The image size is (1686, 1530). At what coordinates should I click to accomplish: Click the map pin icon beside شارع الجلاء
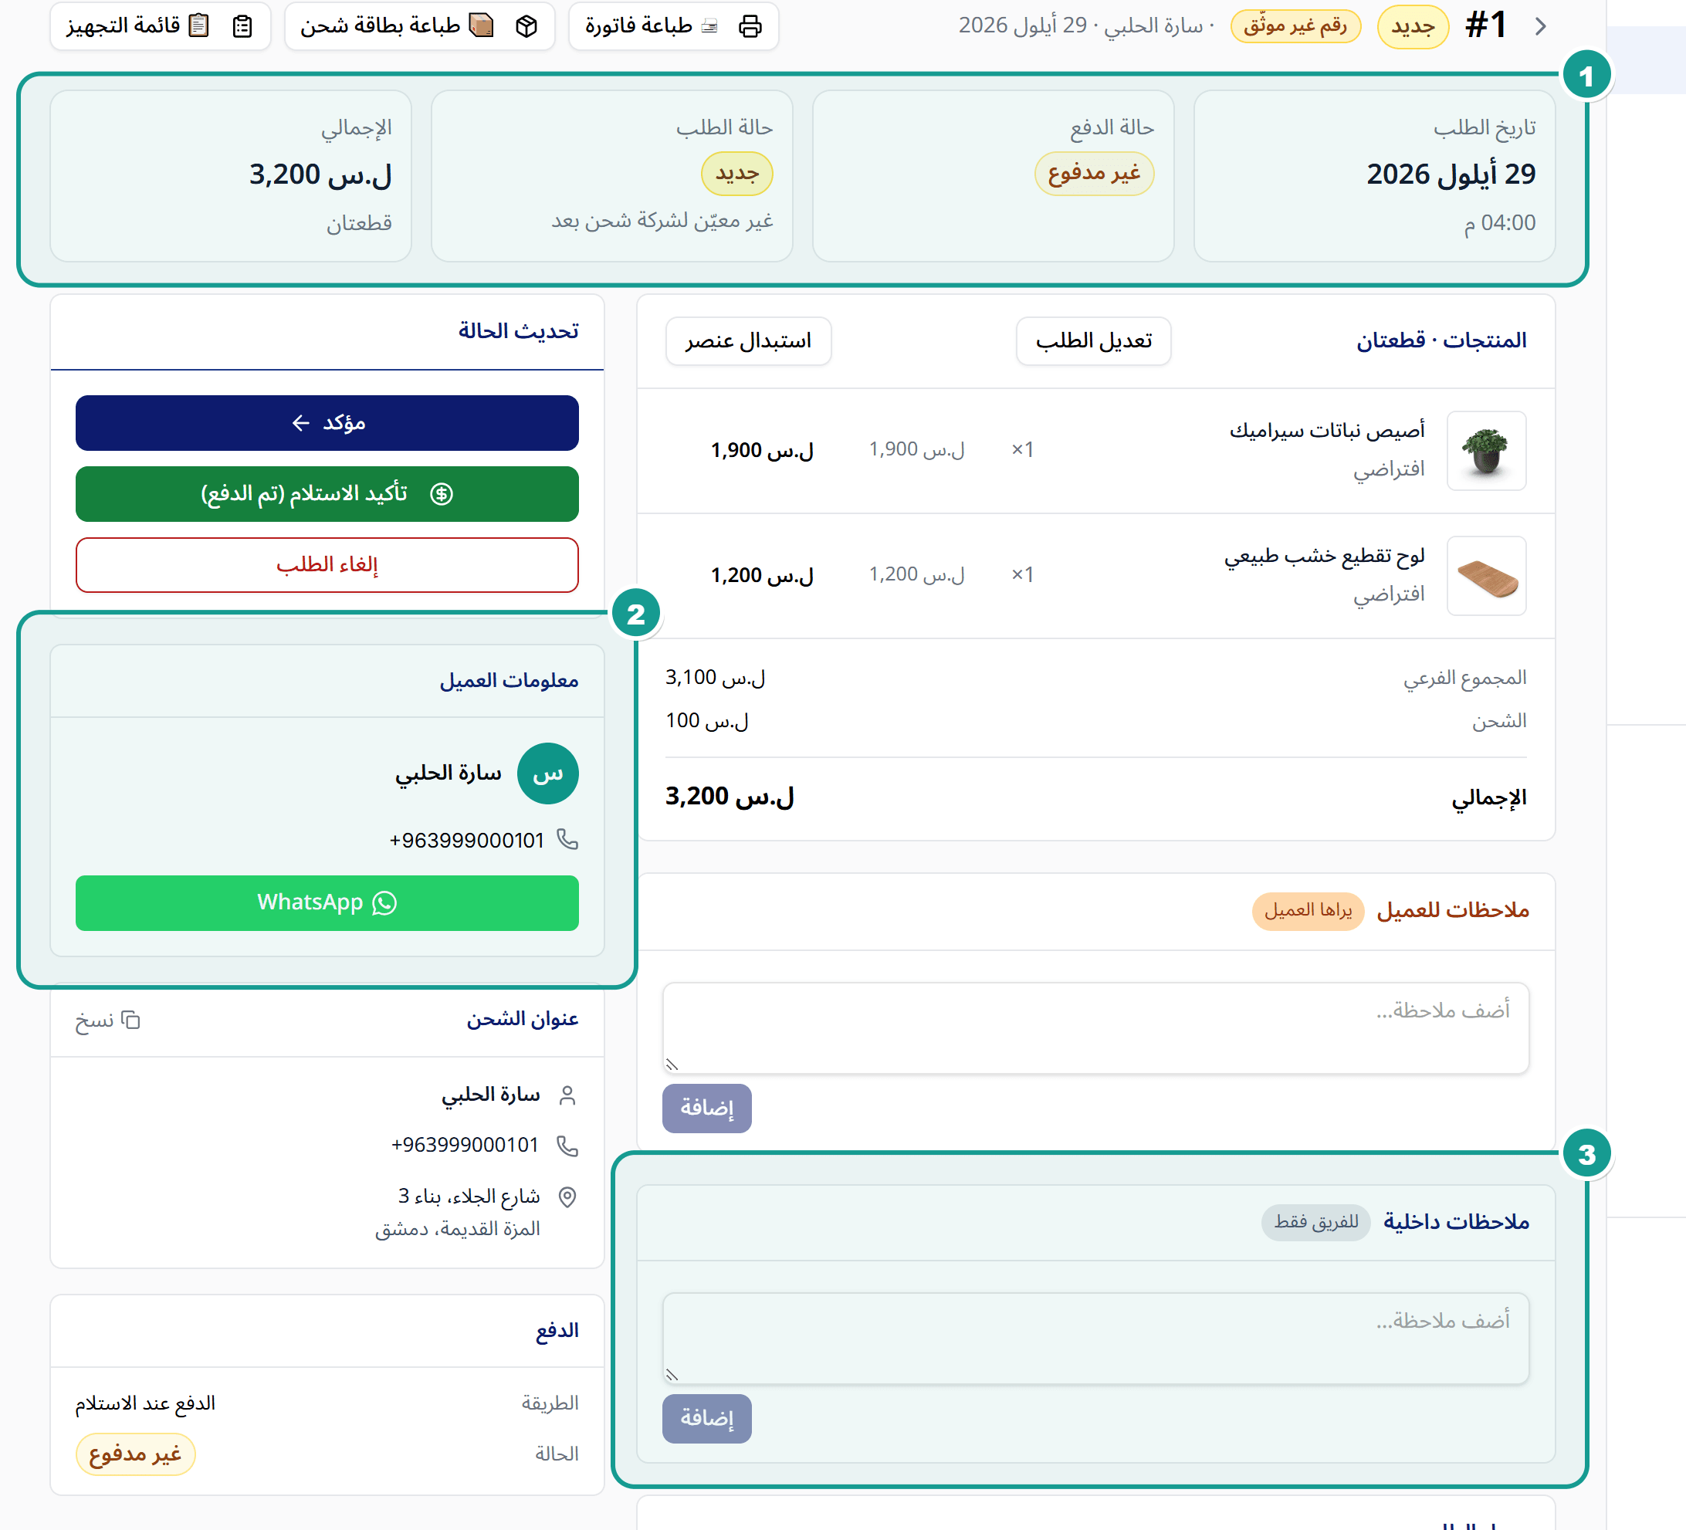tap(568, 1197)
